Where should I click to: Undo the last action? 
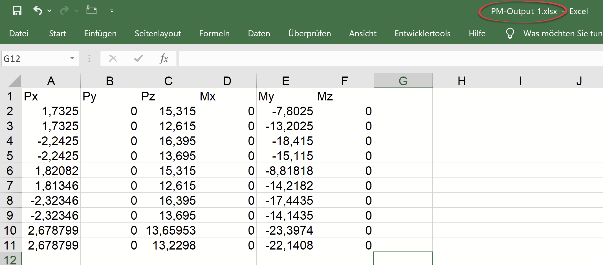coord(38,10)
